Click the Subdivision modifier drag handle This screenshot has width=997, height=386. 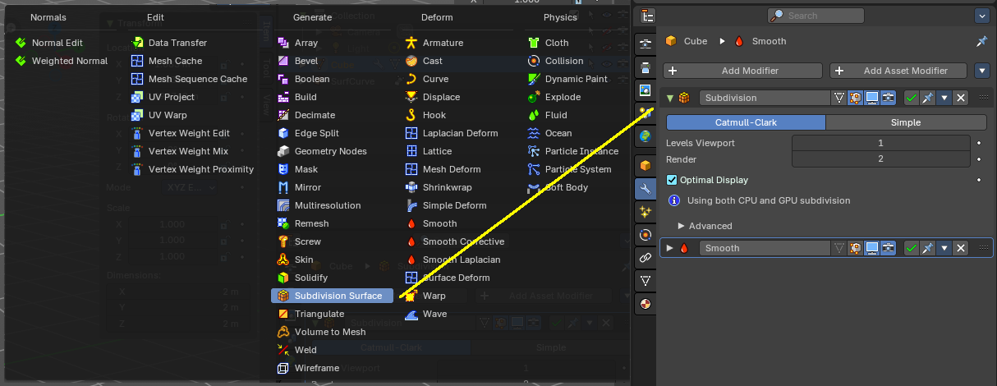pyautogui.click(x=982, y=98)
